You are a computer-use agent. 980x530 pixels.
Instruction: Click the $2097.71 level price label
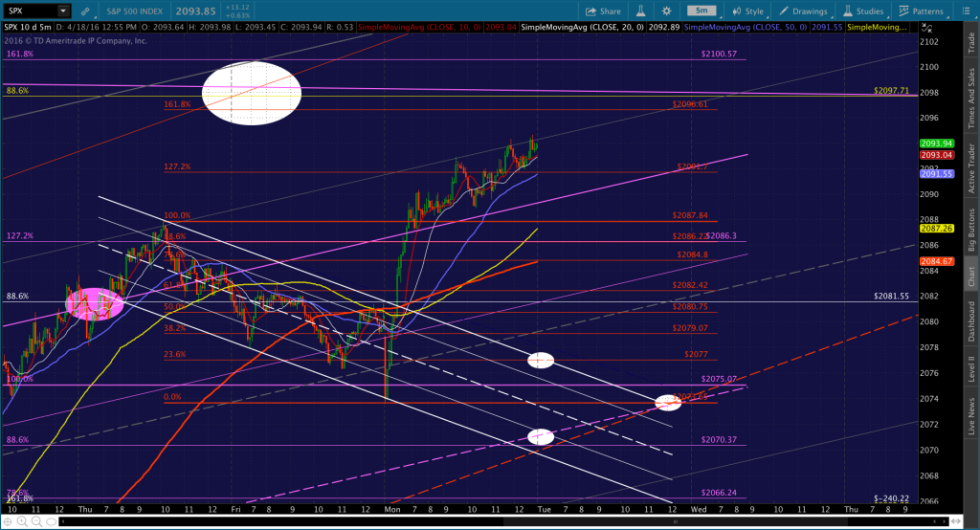click(891, 91)
